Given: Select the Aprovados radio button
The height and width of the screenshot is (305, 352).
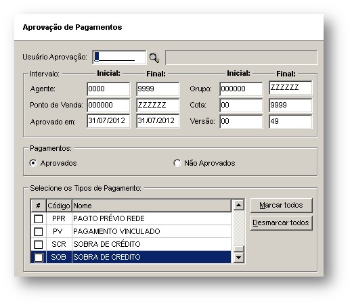Looking at the screenshot, I should point(33,163).
